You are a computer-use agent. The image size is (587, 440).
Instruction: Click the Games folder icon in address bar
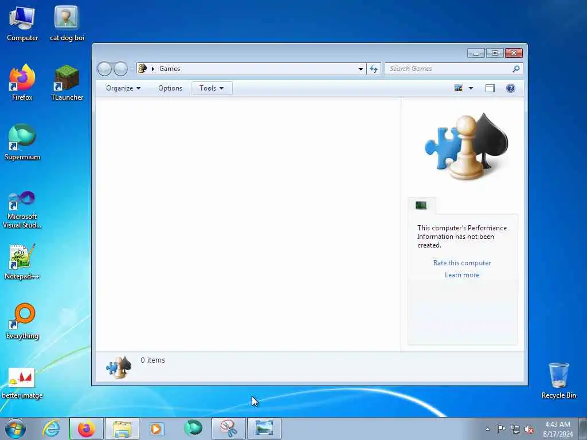[x=142, y=69]
